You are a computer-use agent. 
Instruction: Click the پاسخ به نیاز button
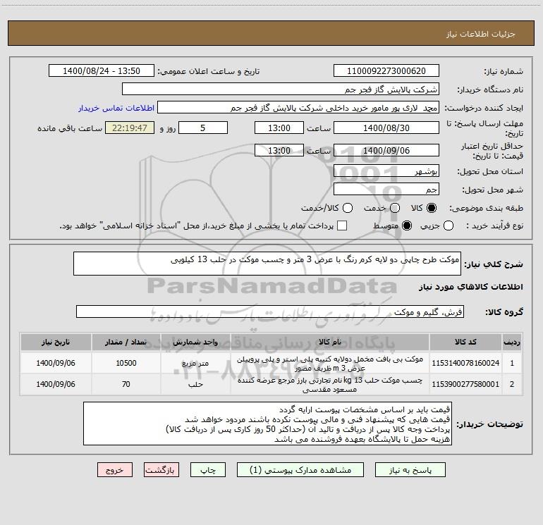point(410,470)
